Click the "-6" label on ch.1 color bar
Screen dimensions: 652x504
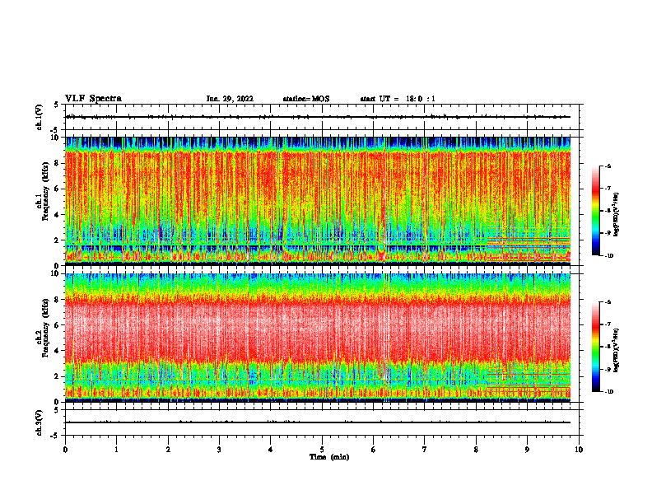pyautogui.click(x=608, y=166)
